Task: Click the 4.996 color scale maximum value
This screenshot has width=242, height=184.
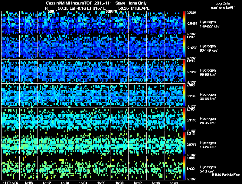Action: tap(191, 158)
